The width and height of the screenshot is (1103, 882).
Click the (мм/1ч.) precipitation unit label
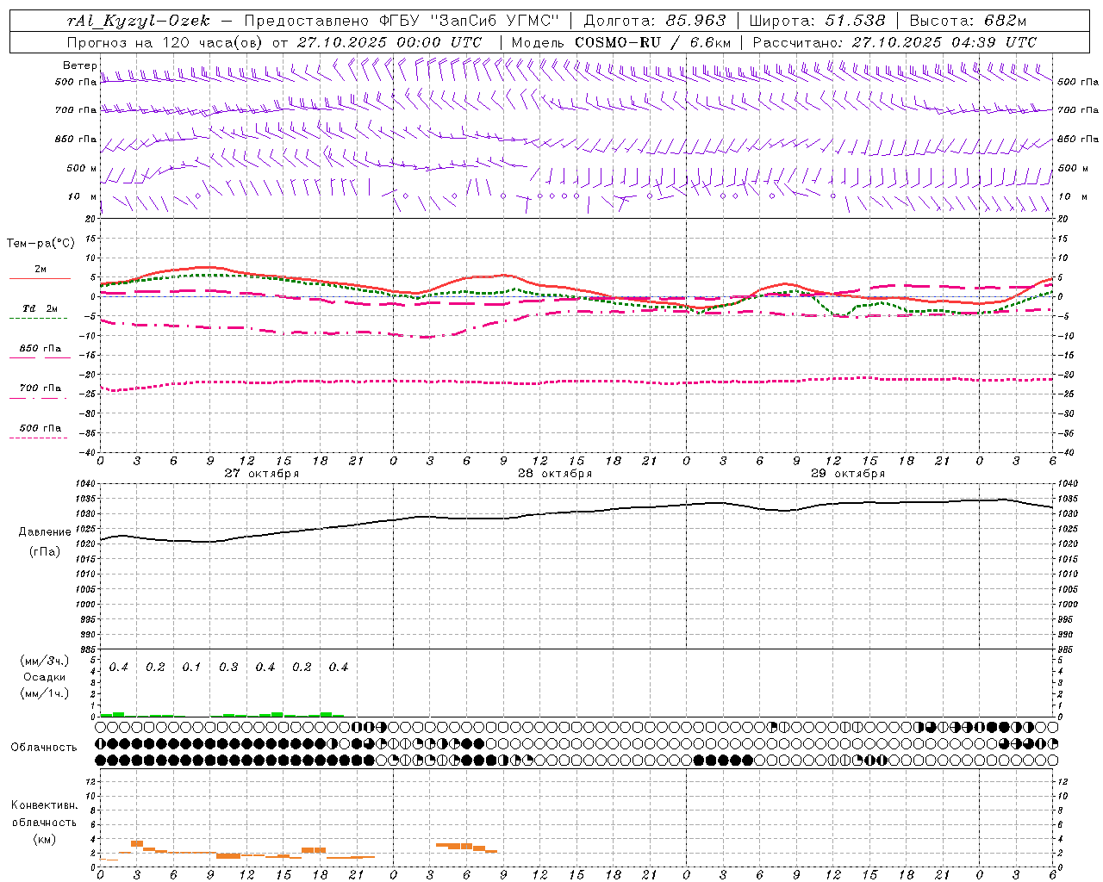45,693
